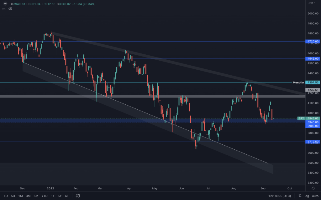This screenshot has height=200, width=321.
Task: Toggle percent scale mode
Action: point(300,196)
